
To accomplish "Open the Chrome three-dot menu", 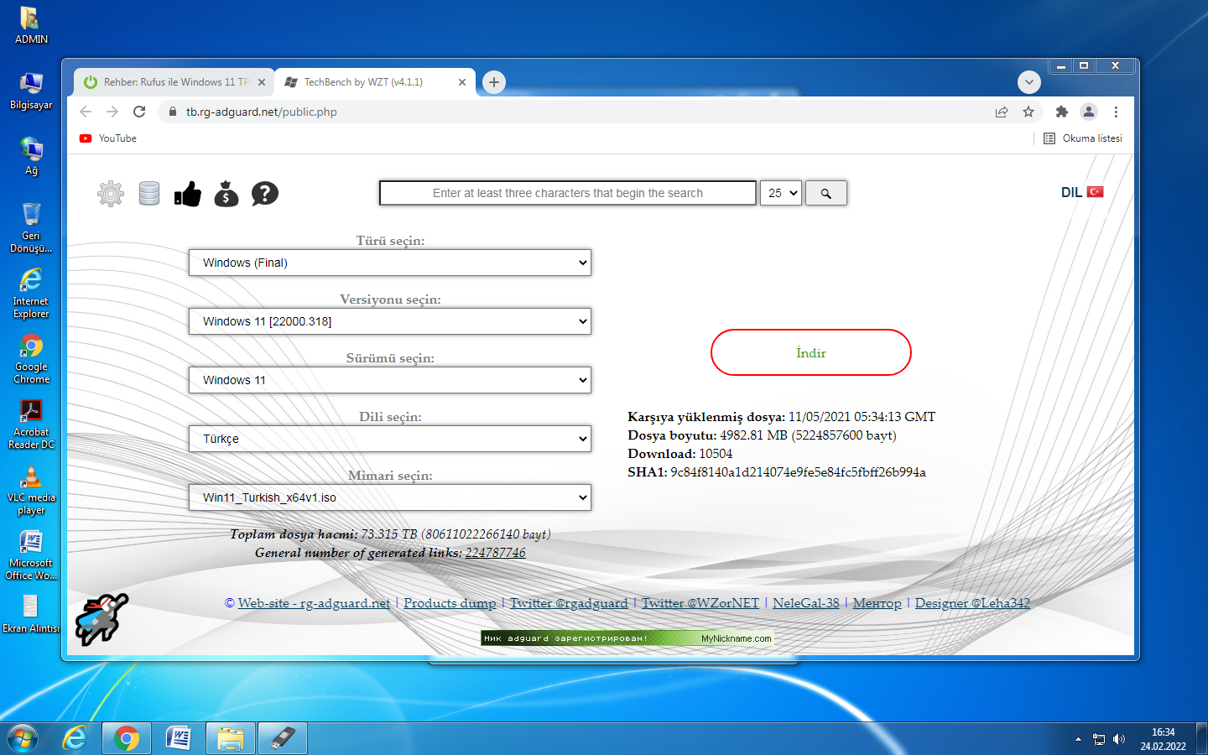I will (1116, 112).
